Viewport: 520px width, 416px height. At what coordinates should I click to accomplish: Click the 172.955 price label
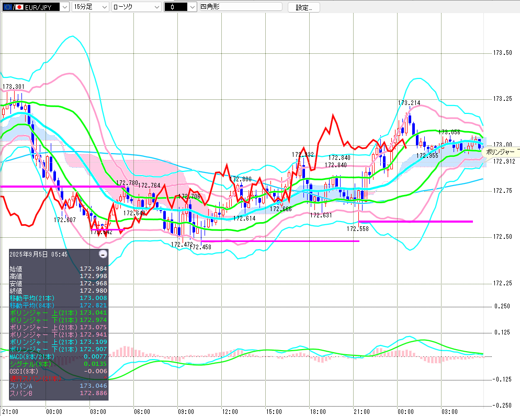(427, 156)
